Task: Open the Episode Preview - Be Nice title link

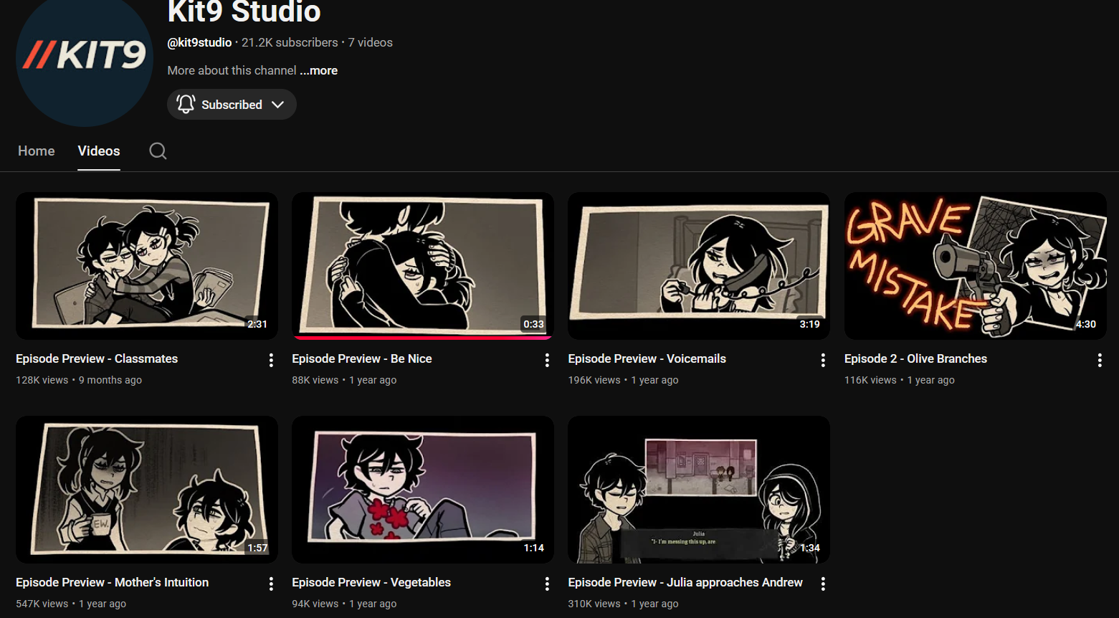Action: [362, 358]
